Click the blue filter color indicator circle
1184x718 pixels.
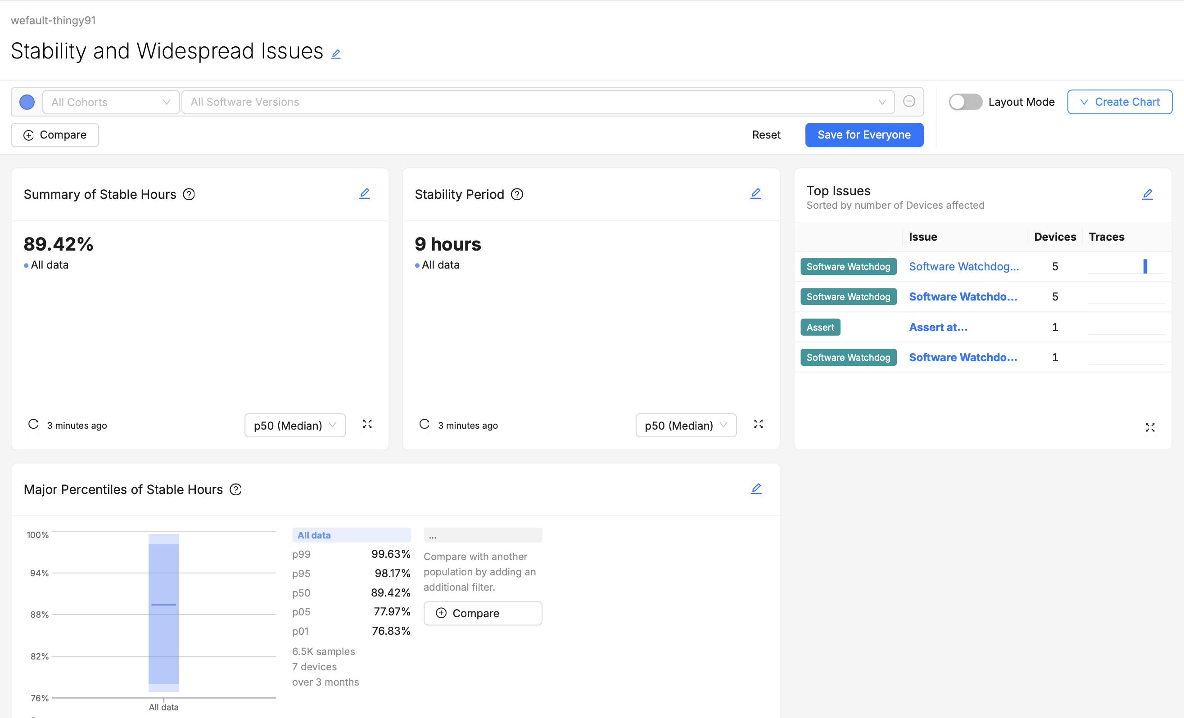(27, 102)
